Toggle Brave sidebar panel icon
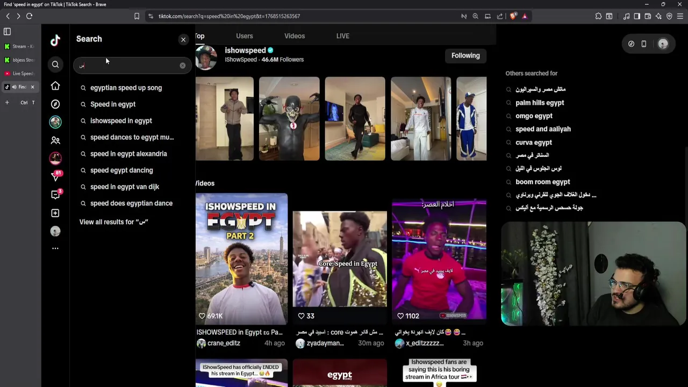The image size is (688, 387). (x=637, y=16)
